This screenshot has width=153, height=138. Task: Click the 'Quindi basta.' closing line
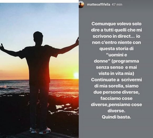(116, 117)
